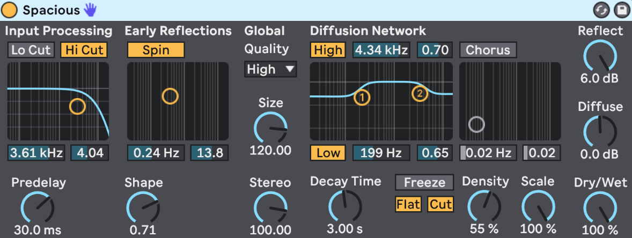632x238 pixels.
Task: Click the 4.34 kHz high shelf frequency field
Action: (381, 50)
